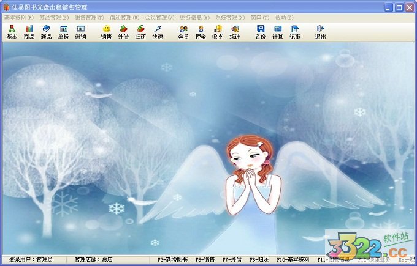Screen dimensions: 417x266
Task: Open the 基本资料(R) menu
Action: [19, 18]
